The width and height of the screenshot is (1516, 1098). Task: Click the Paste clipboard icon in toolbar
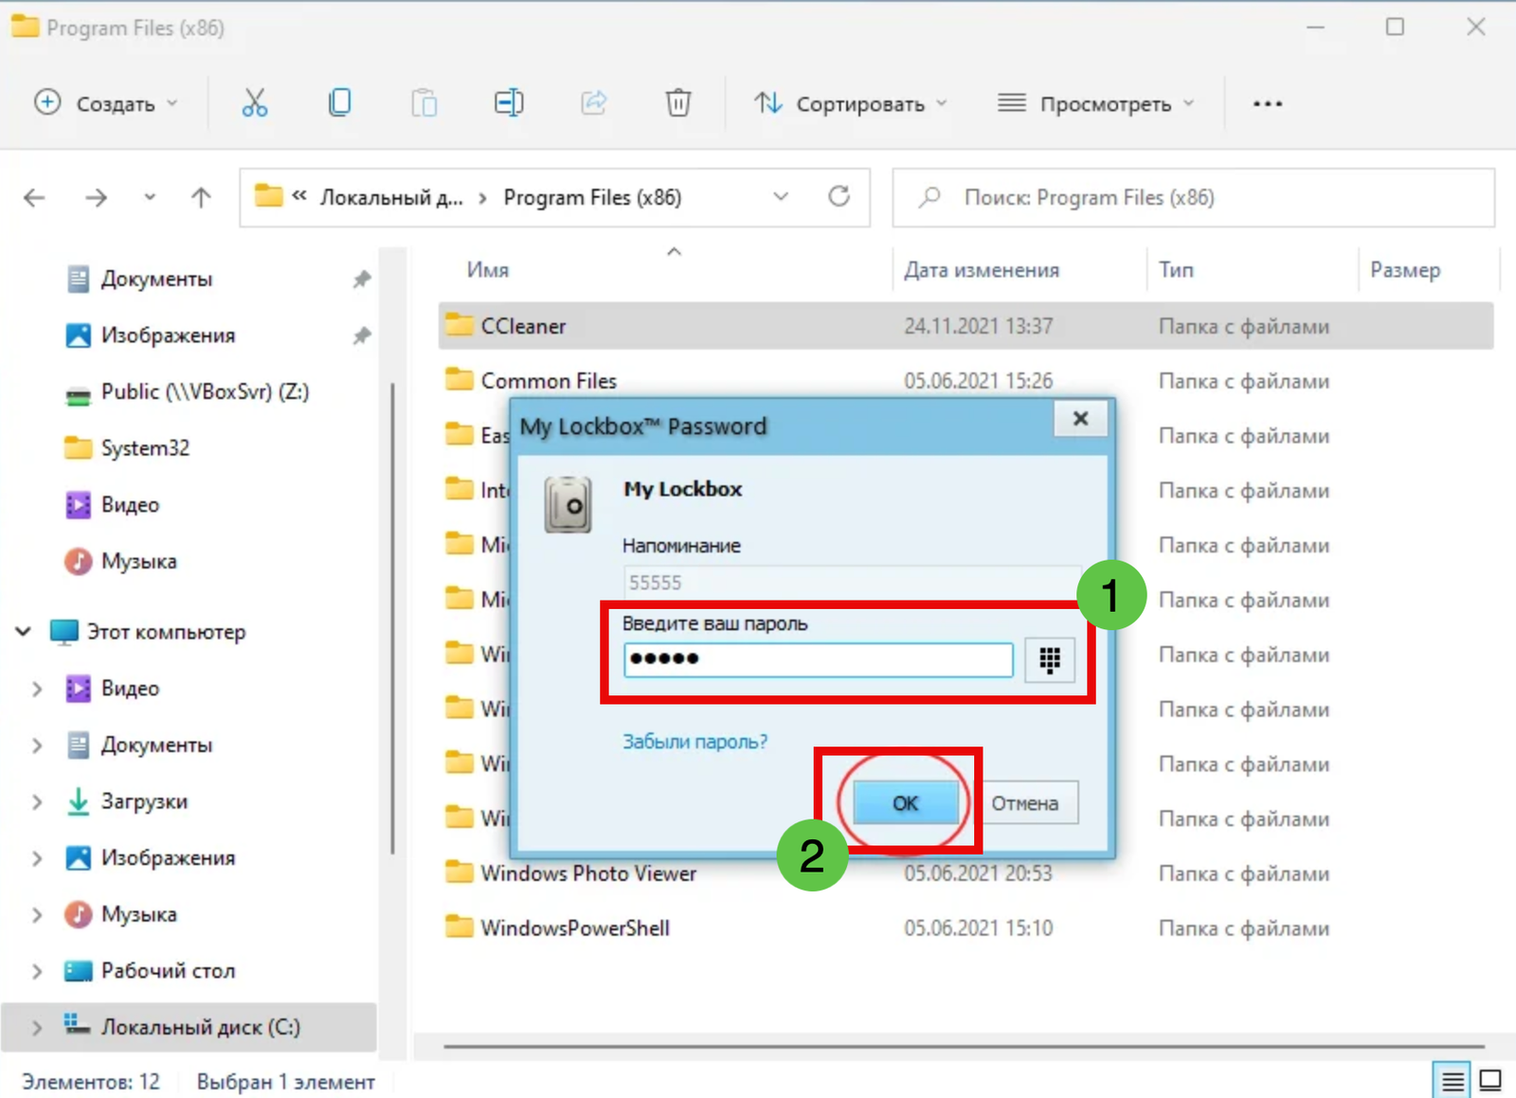coord(424,102)
